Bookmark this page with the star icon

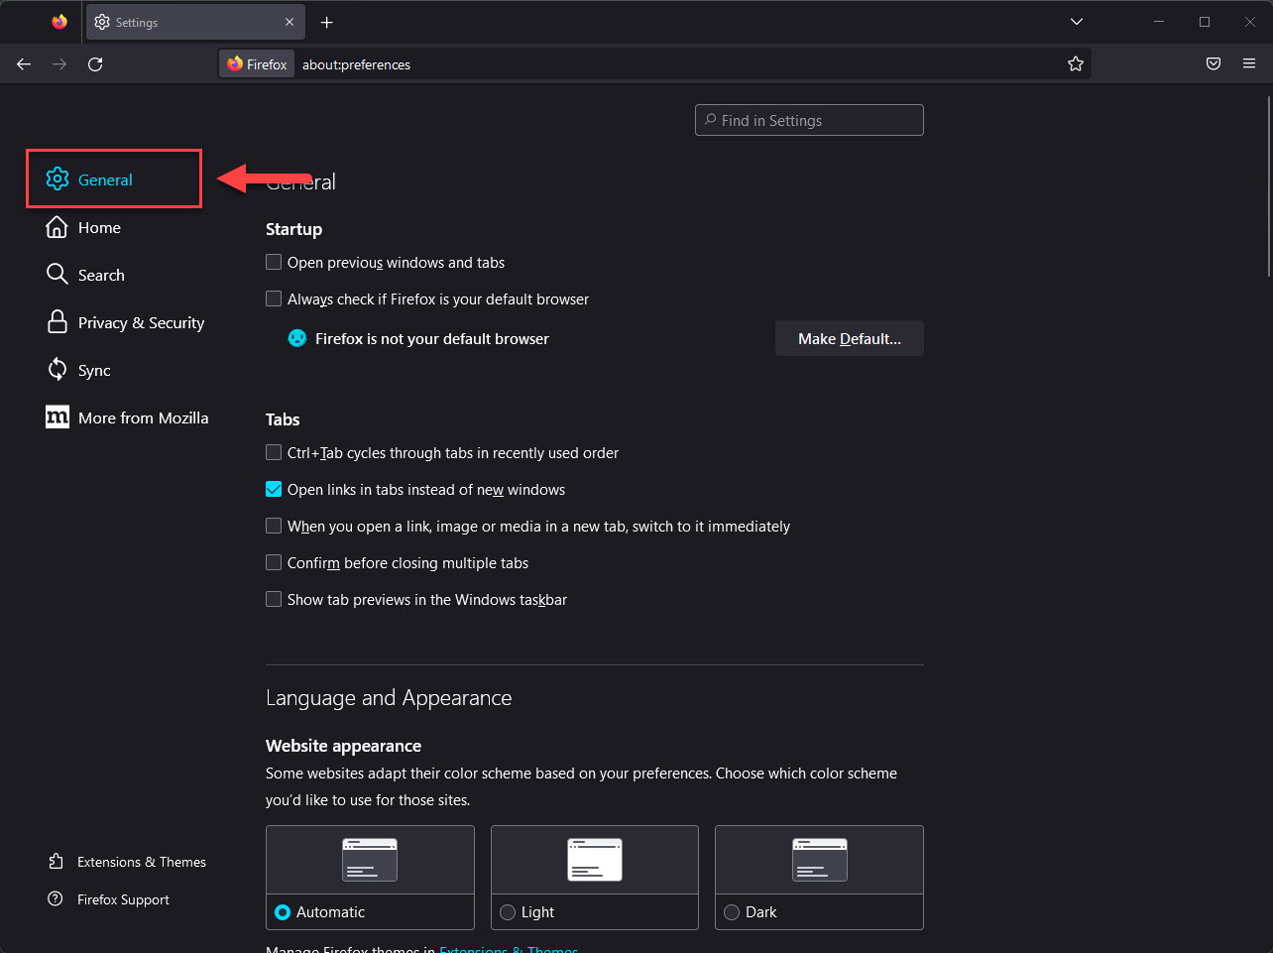1076,63
